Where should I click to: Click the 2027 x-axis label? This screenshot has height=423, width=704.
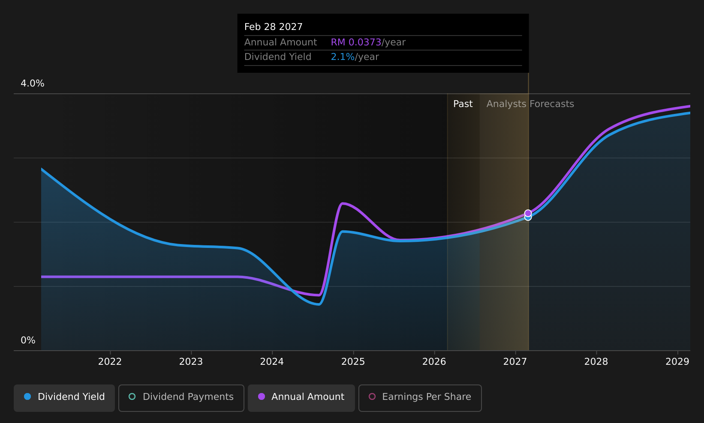(515, 362)
